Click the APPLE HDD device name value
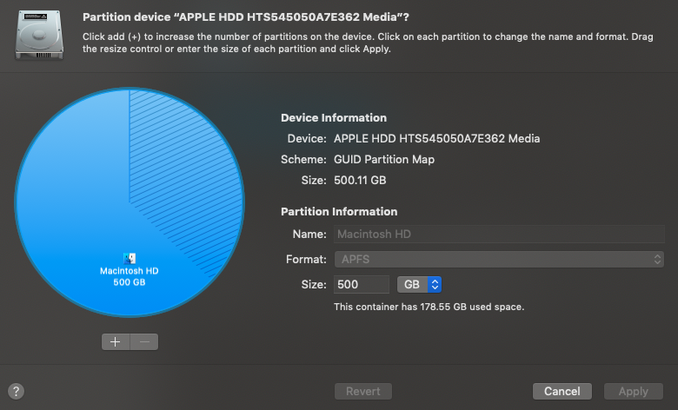 tap(436, 139)
